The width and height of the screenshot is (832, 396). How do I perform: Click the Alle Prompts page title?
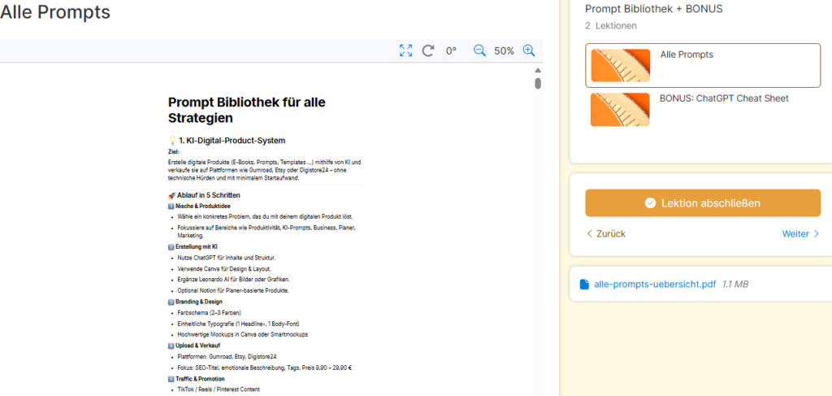[x=55, y=11]
